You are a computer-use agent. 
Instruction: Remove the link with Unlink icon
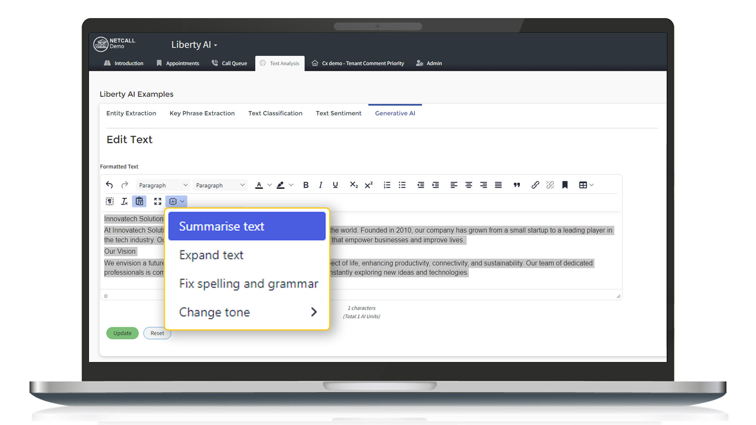click(550, 185)
